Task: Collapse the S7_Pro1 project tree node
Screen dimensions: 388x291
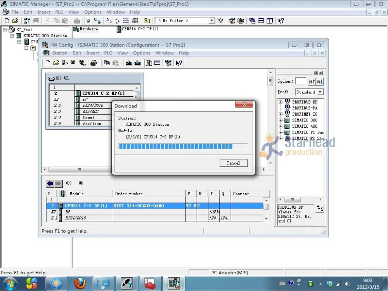Action: coord(5,29)
